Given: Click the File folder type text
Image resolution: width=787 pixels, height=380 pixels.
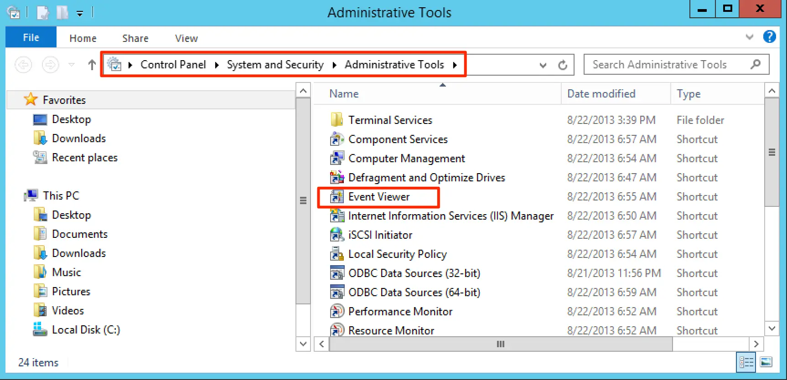Looking at the screenshot, I should click(x=700, y=120).
